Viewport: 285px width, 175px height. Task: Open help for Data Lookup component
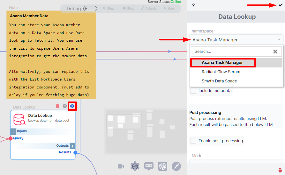pos(65,106)
